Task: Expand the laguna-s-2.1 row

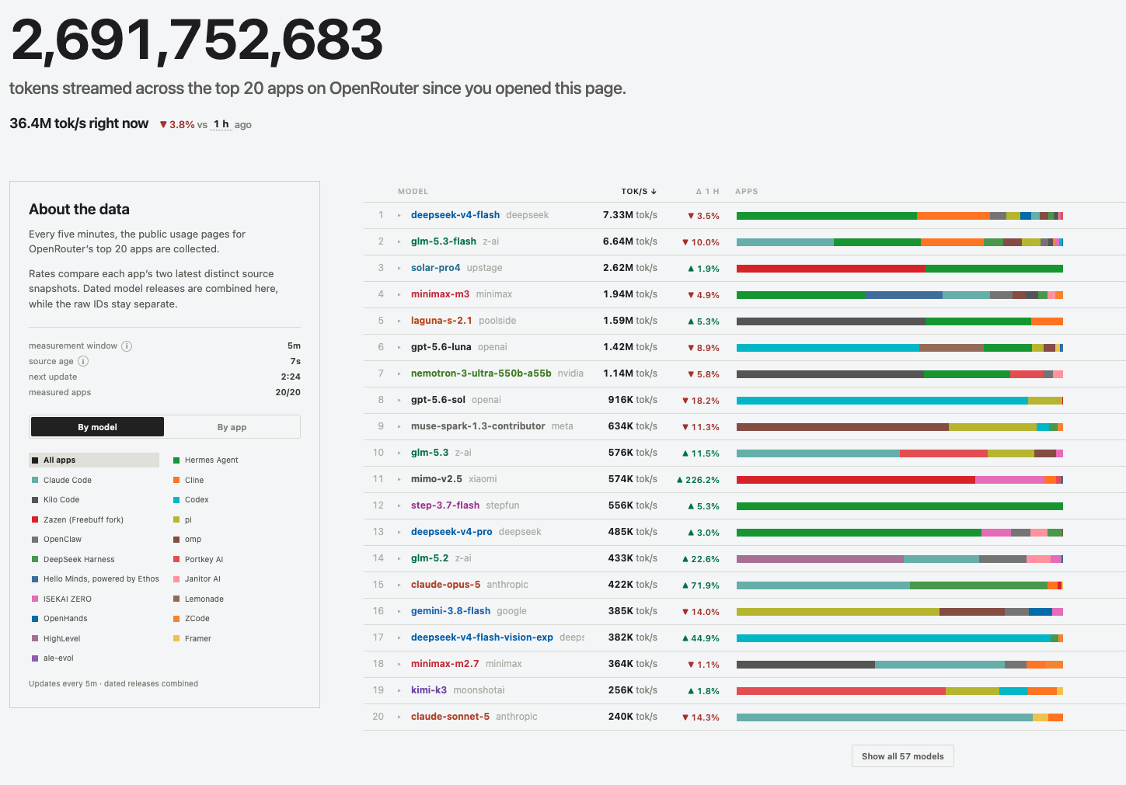Action: click(x=399, y=321)
